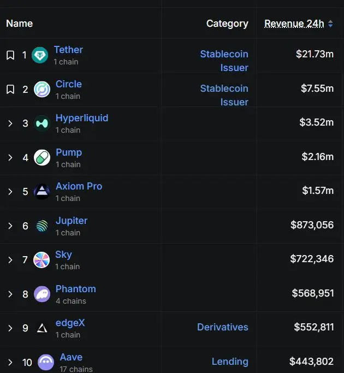
Task: Toggle the bookmark for Circle
Action: click(10, 90)
